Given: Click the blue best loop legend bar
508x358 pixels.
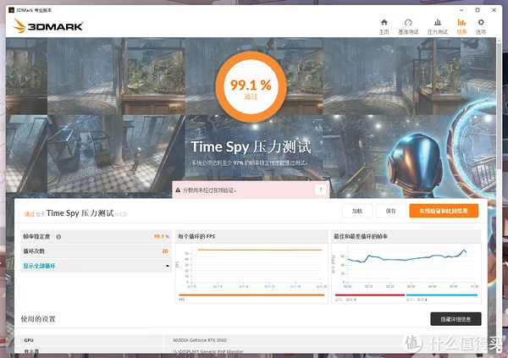Looking at the screenshot, I should [442, 295].
